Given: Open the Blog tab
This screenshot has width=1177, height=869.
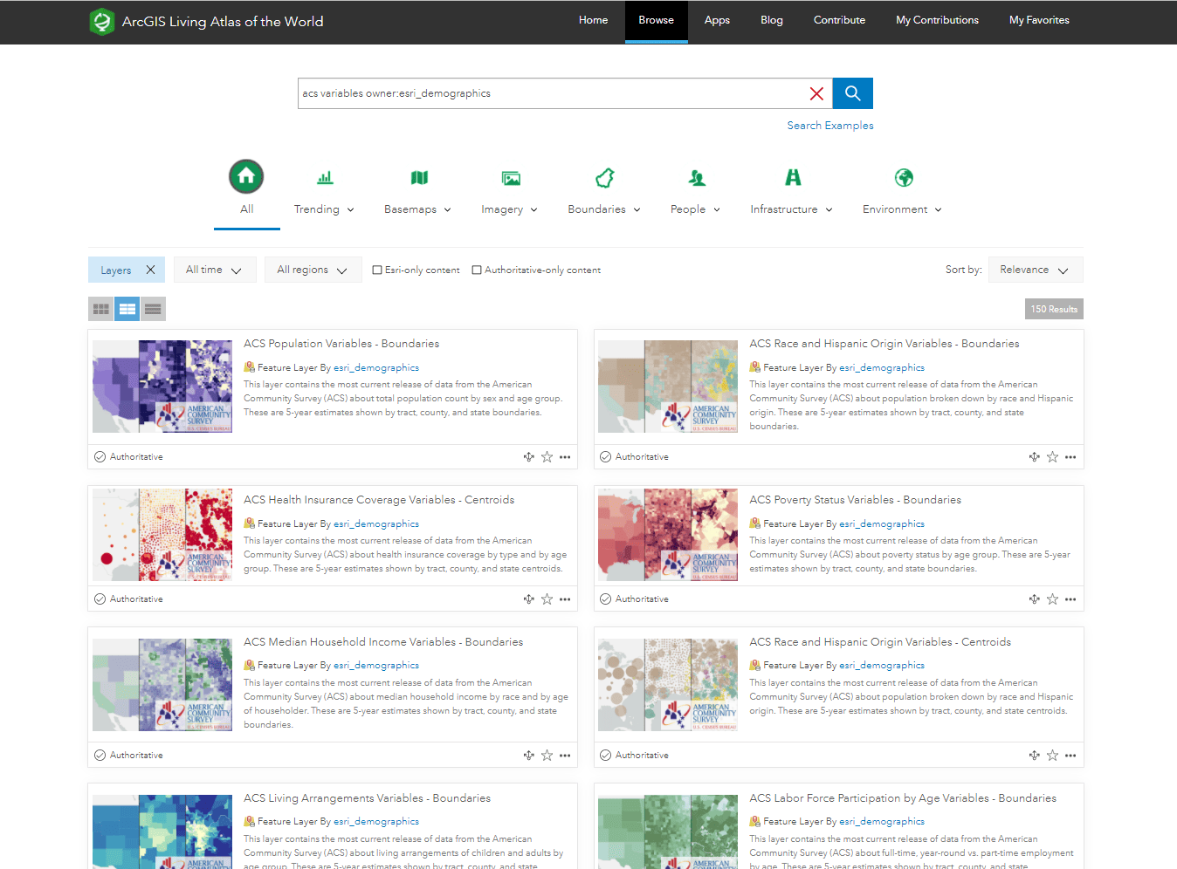Looking at the screenshot, I should [x=772, y=21].
